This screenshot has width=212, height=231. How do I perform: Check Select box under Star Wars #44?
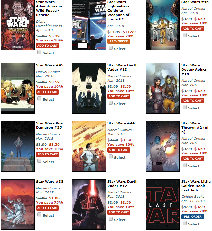coord(111,156)
